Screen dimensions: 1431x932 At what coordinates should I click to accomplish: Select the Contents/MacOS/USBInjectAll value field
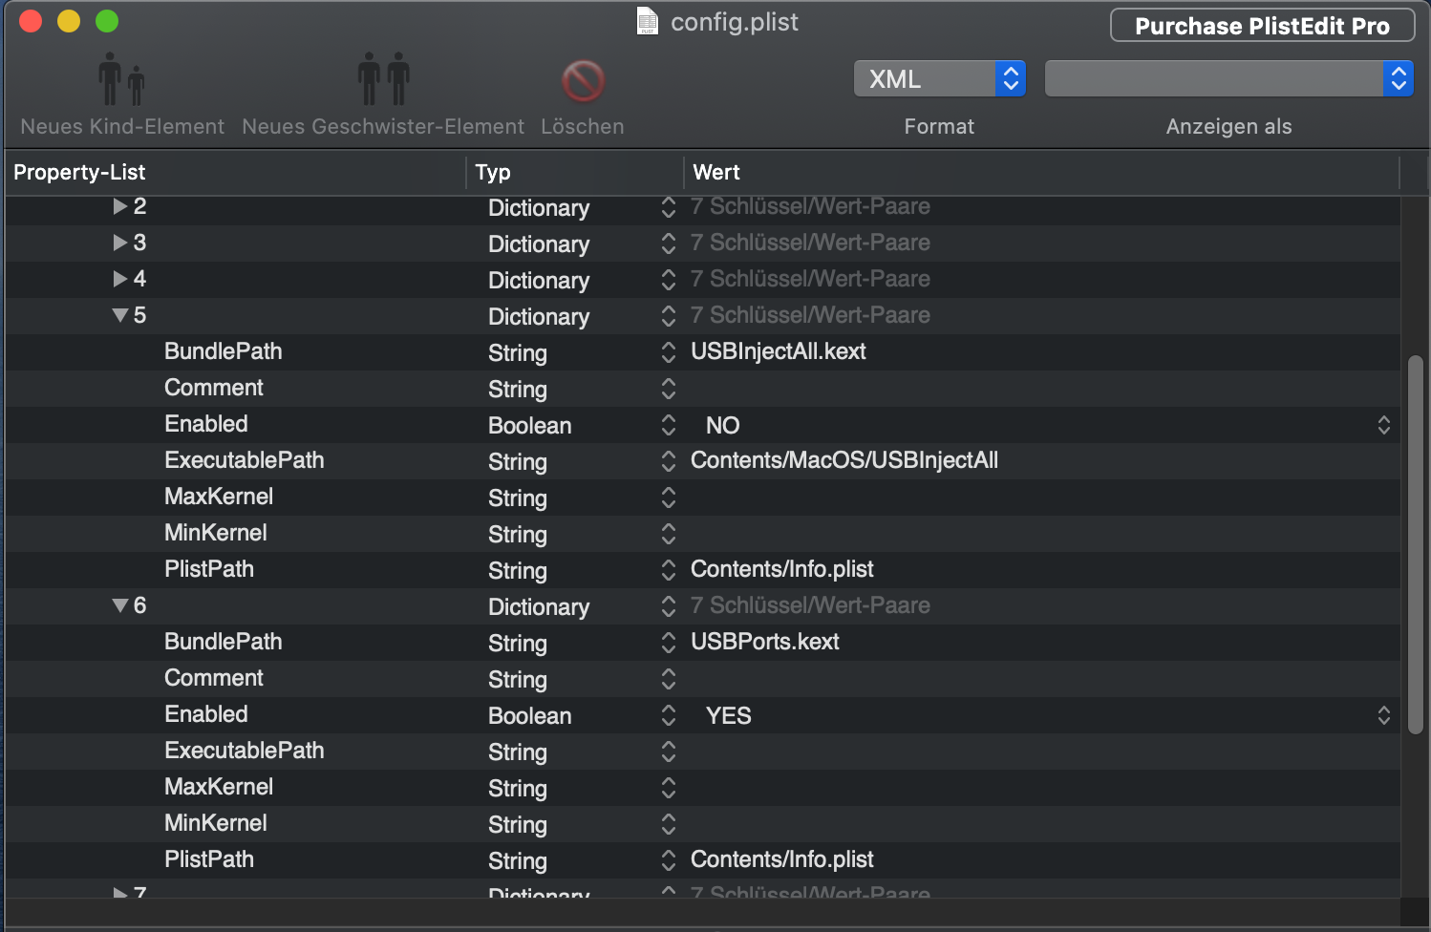844,461
